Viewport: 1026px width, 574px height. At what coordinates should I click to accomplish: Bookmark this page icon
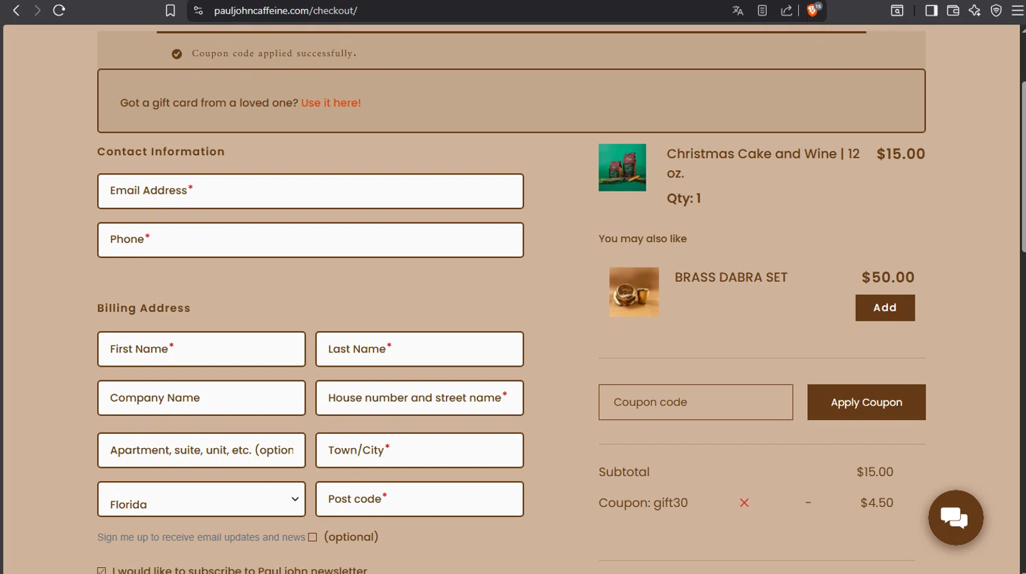pos(170,10)
